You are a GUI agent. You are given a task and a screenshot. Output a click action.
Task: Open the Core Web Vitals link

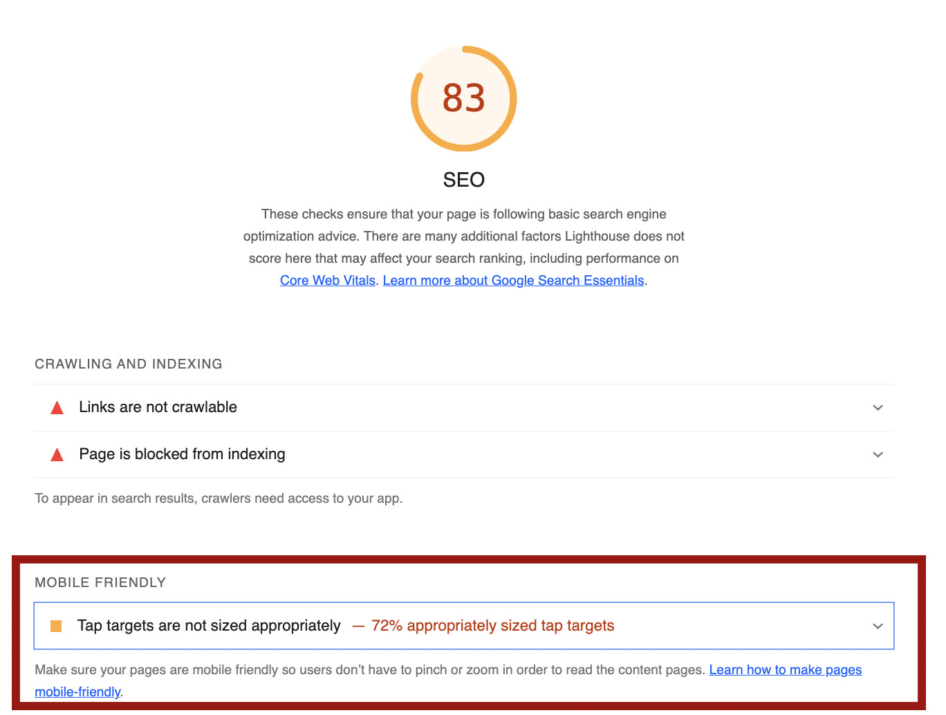pyautogui.click(x=328, y=280)
